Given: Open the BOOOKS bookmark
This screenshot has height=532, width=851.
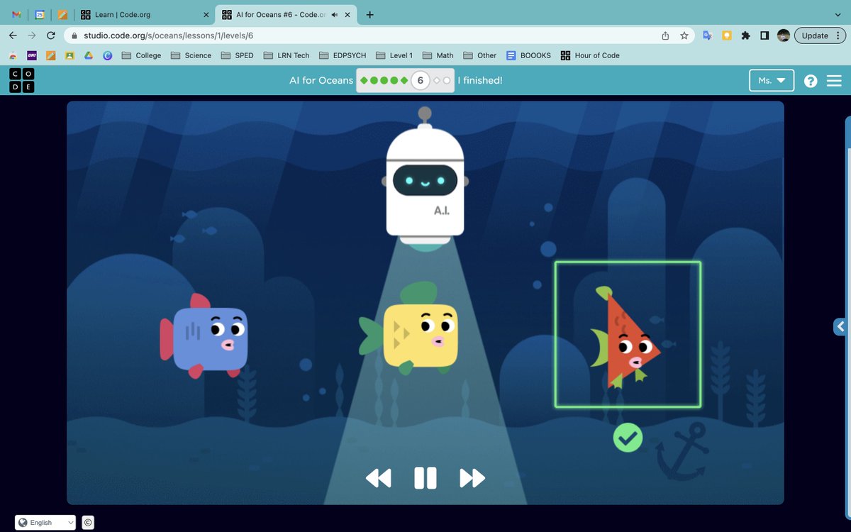Looking at the screenshot, I should 528,55.
